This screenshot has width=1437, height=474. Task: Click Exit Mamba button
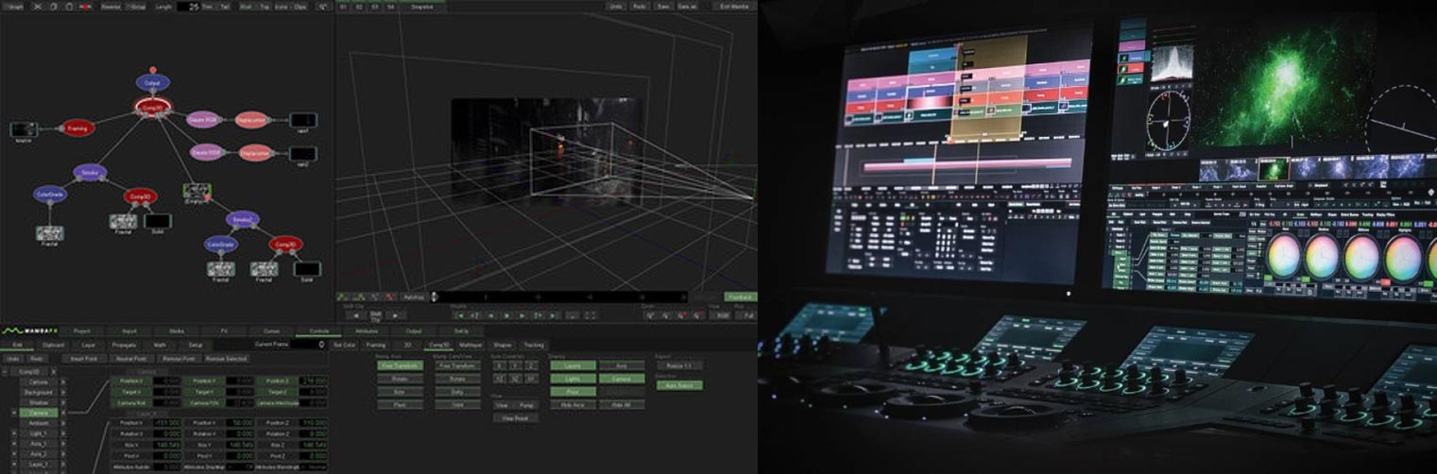click(x=735, y=6)
